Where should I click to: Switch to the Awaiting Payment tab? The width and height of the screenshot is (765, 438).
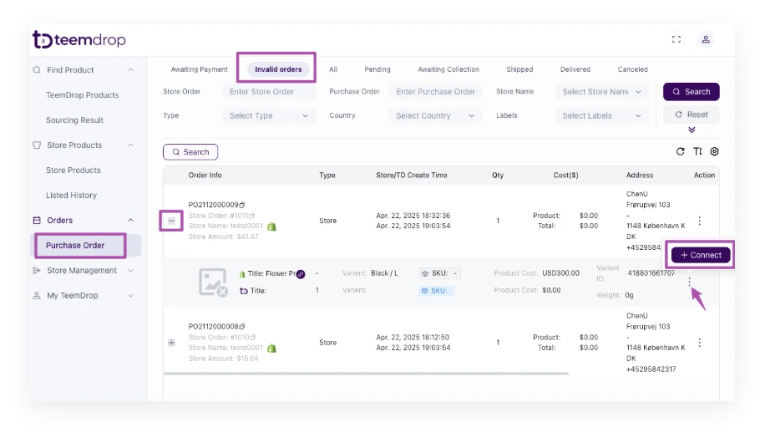coord(199,69)
